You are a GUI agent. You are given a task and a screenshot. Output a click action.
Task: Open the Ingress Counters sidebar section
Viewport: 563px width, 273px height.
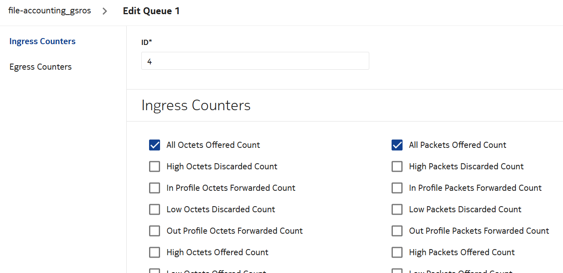[42, 41]
